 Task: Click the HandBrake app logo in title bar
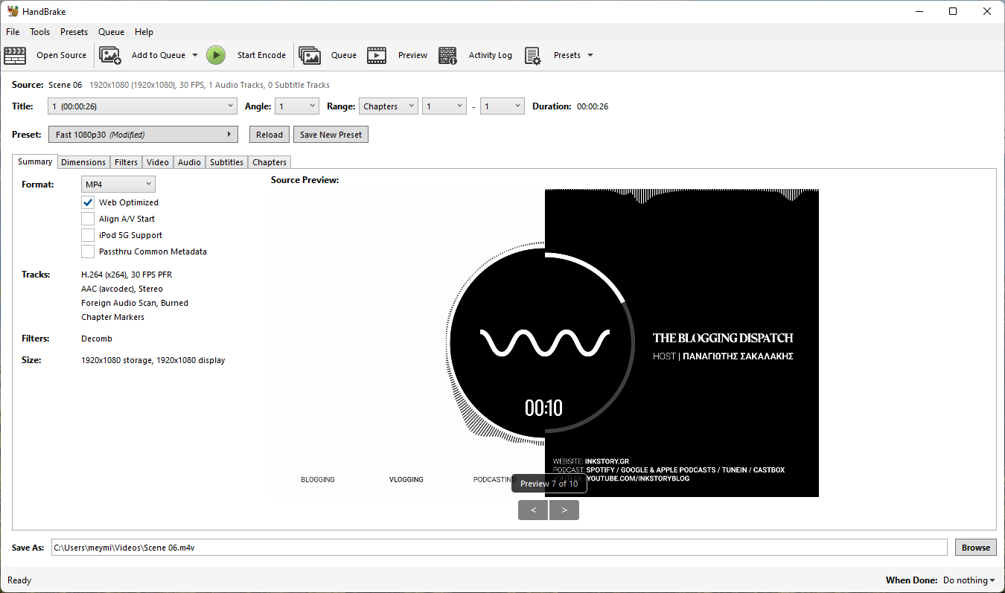coord(13,11)
